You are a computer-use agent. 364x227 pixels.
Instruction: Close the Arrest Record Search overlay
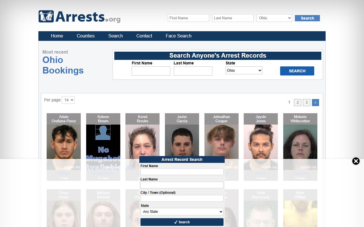[x=356, y=161]
